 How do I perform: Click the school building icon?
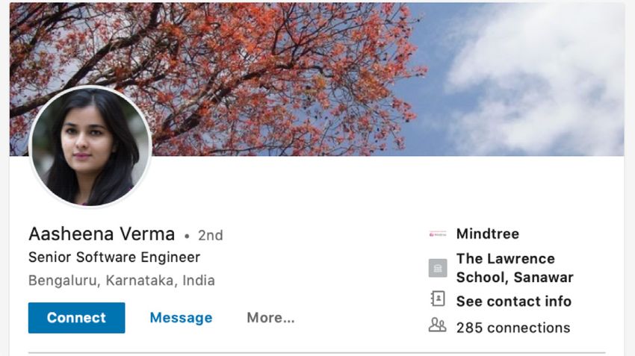pos(438,268)
